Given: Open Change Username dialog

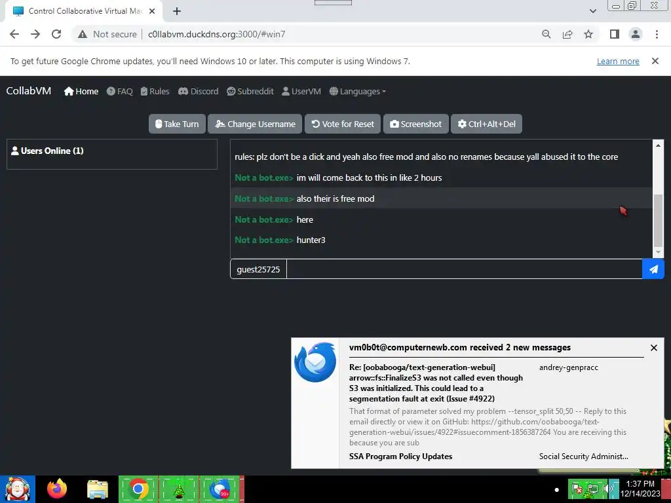Looking at the screenshot, I should coord(255,124).
